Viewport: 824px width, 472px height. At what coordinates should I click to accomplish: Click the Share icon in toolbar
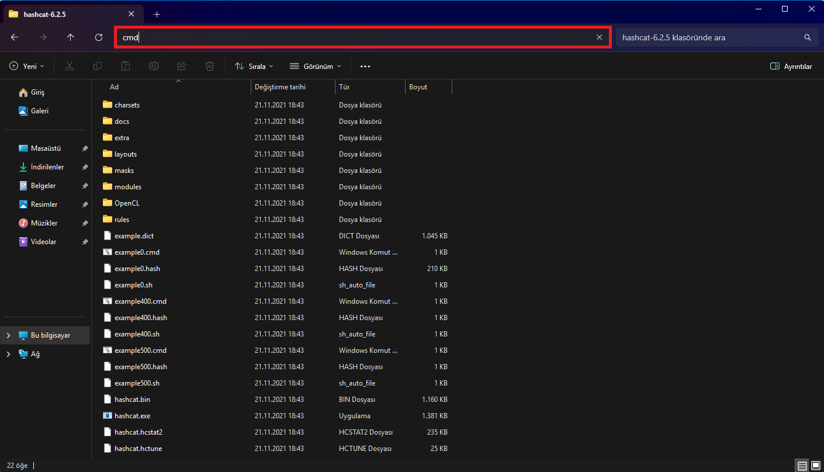(182, 67)
